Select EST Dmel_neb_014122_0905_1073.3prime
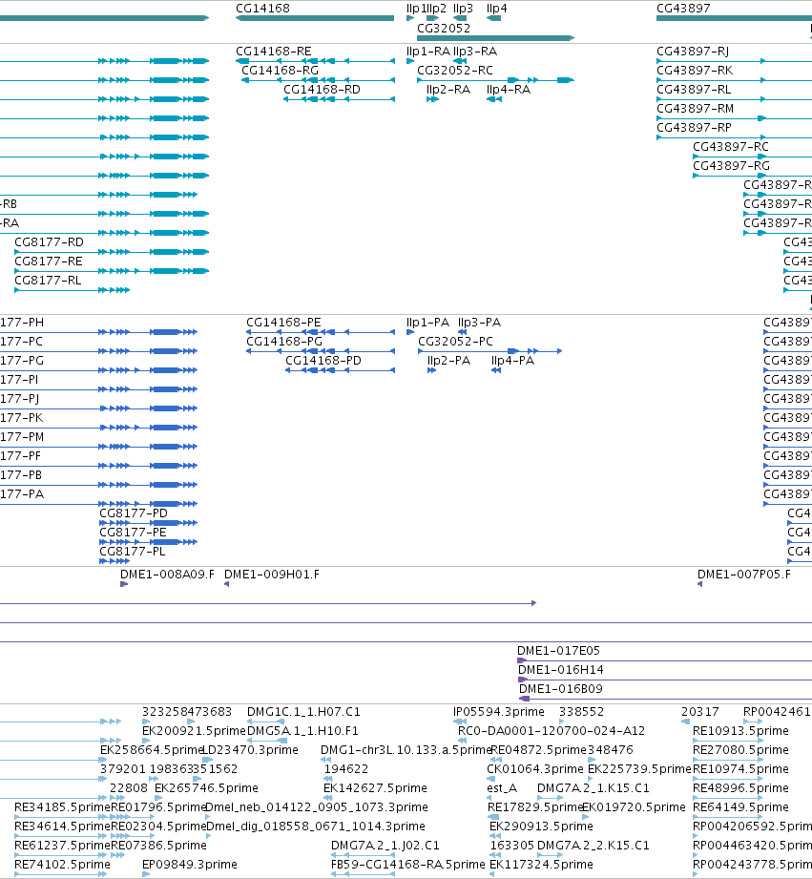The image size is (812, 879). (317, 807)
